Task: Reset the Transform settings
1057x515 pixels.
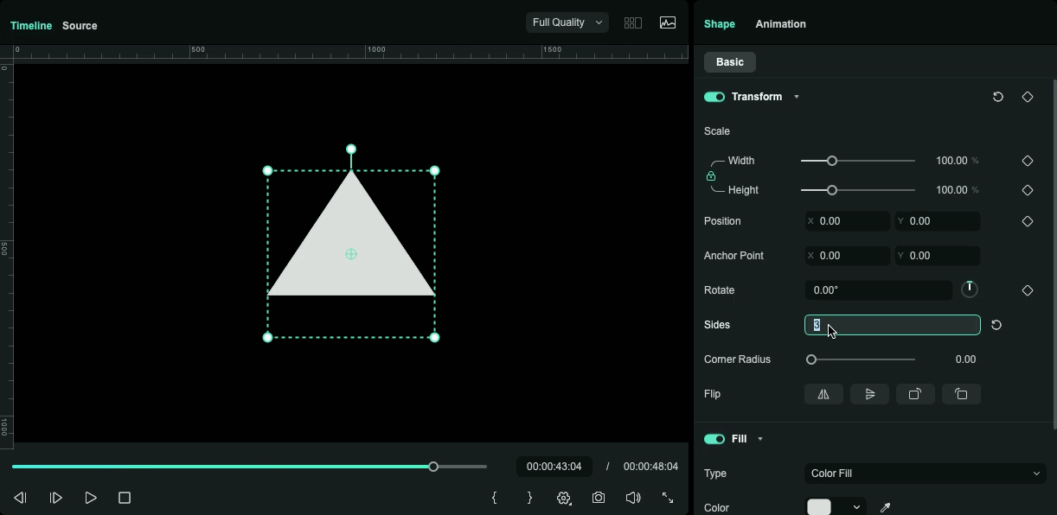Action: click(x=998, y=97)
